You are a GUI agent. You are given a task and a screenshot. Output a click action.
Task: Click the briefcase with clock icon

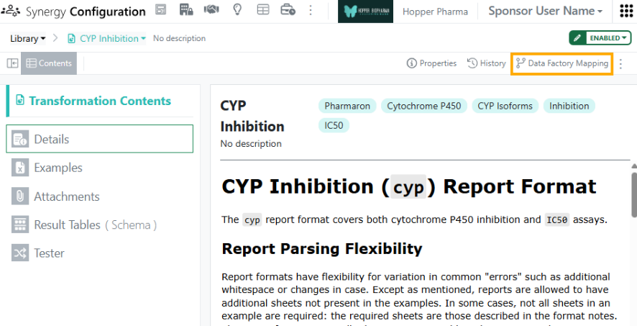click(288, 10)
